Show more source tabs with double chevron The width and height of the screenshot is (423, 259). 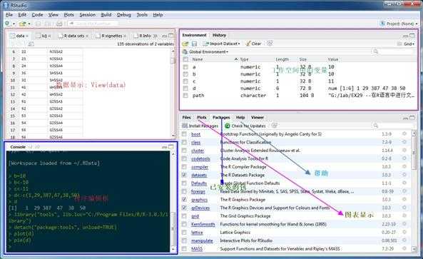click(155, 36)
